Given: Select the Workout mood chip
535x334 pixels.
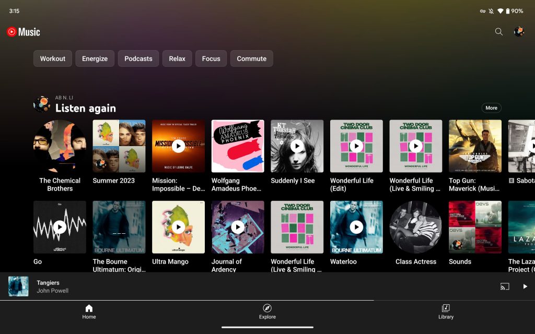Looking at the screenshot, I should pos(53,58).
